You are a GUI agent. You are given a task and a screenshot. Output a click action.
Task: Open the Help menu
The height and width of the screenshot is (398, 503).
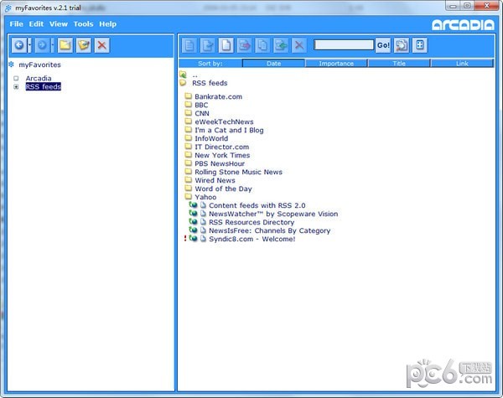pyautogui.click(x=108, y=24)
